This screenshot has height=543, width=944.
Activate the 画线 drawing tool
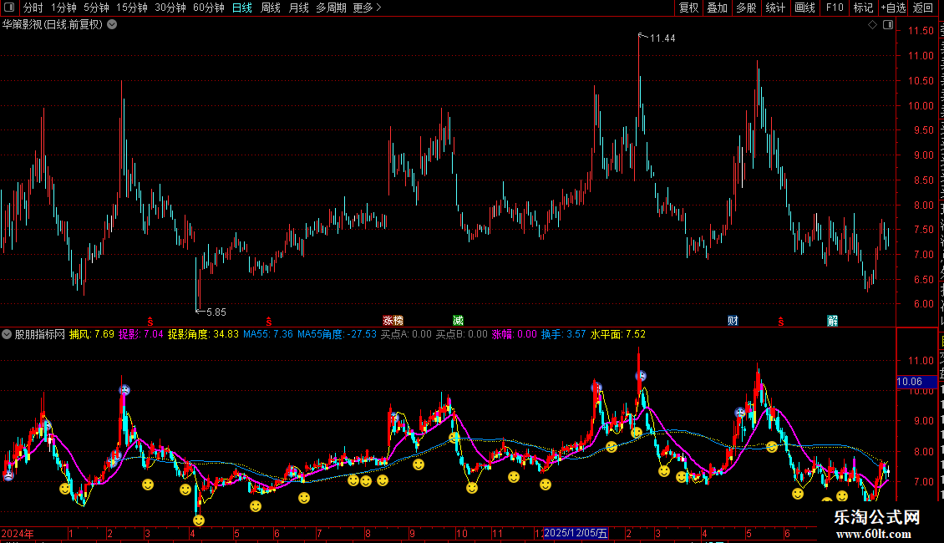[804, 8]
